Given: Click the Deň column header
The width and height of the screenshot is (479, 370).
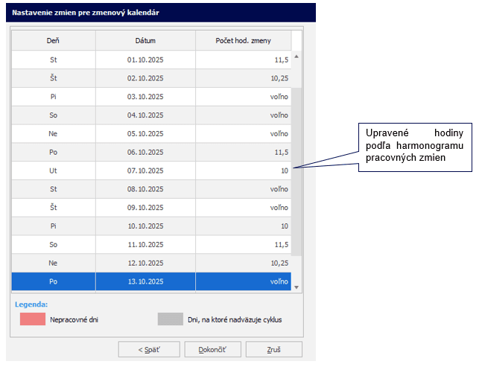Looking at the screenshot, I should [x=53, y=40].
